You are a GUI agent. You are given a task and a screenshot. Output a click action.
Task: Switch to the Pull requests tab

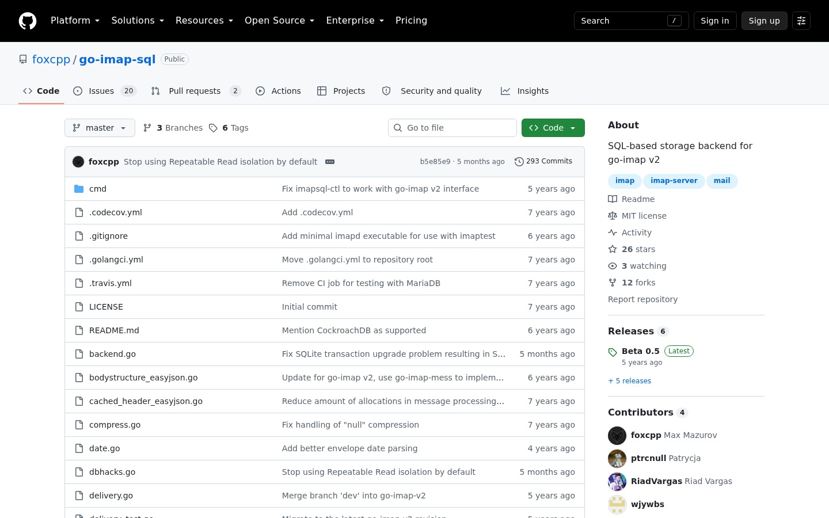coord(196,91)
